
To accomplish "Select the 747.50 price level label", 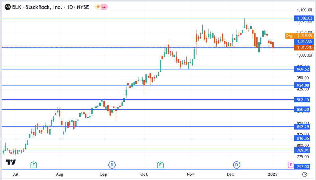I will 303,166.
